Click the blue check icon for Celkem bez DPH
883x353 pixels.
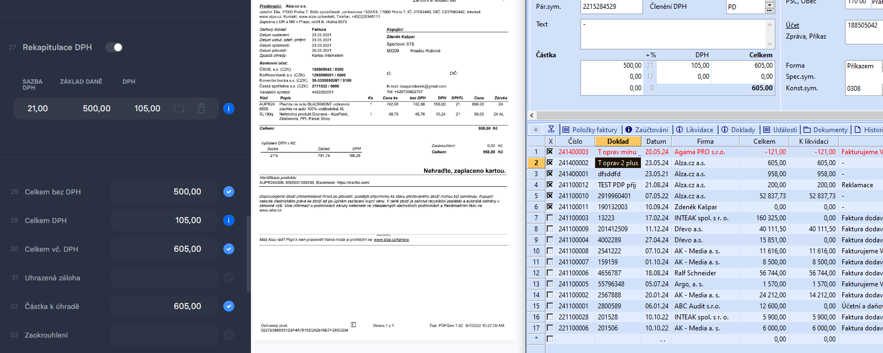[229, 192]
